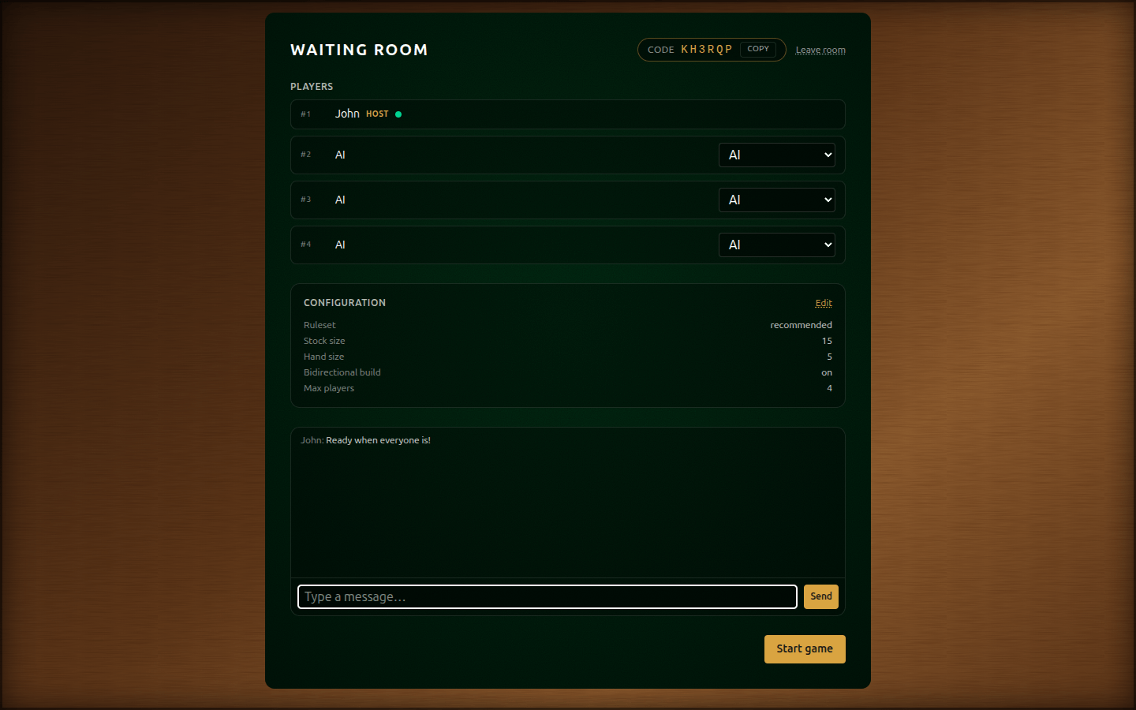
Task: Open the AI dropdown for player slot #4
Action: (x=776, y=245)
